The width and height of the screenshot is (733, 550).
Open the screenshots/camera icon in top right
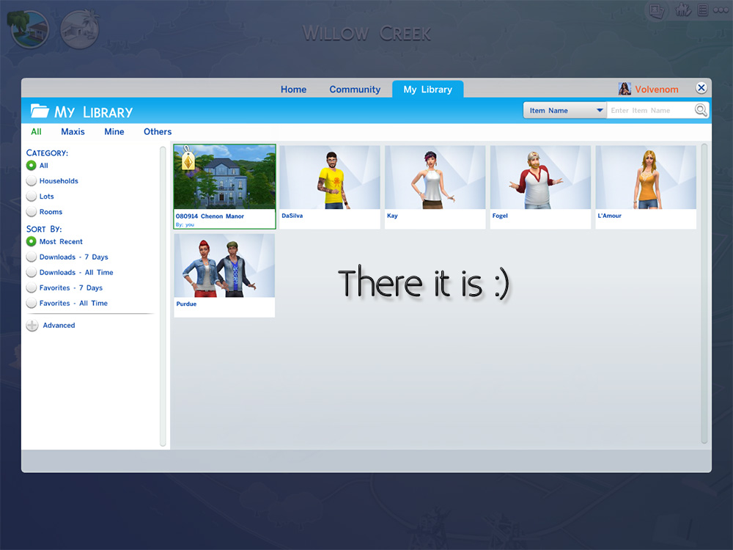click(656, 10)
